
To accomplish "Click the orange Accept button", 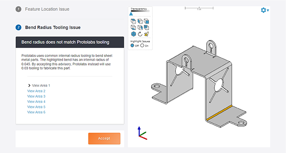I will point(104,139).
